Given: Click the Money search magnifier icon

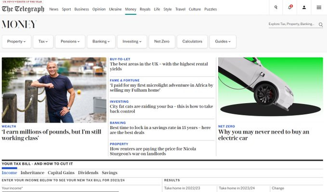Looking at the screenshot, I should point(321,25).
